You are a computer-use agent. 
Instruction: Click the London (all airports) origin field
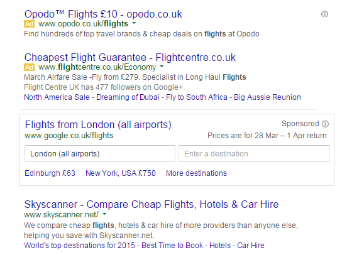coord(100,154)
